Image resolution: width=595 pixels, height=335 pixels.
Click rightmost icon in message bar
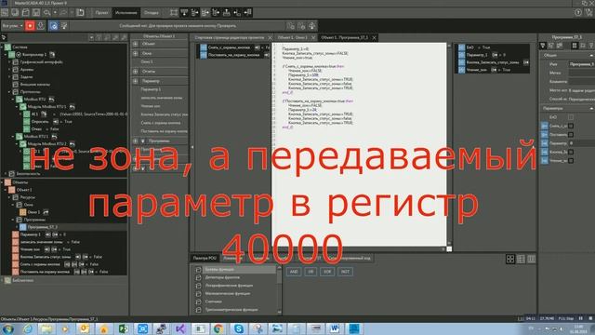pyautogui.click(x=312, y=26)
